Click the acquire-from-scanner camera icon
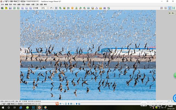176x110 pixels. click(2, 8)
